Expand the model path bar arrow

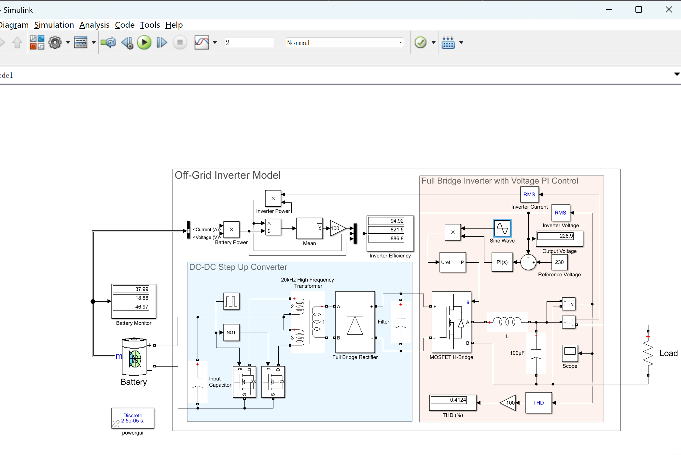[676, 74]
